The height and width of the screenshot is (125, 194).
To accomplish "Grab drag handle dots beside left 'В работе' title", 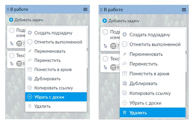I will click(x=8, y=9).
